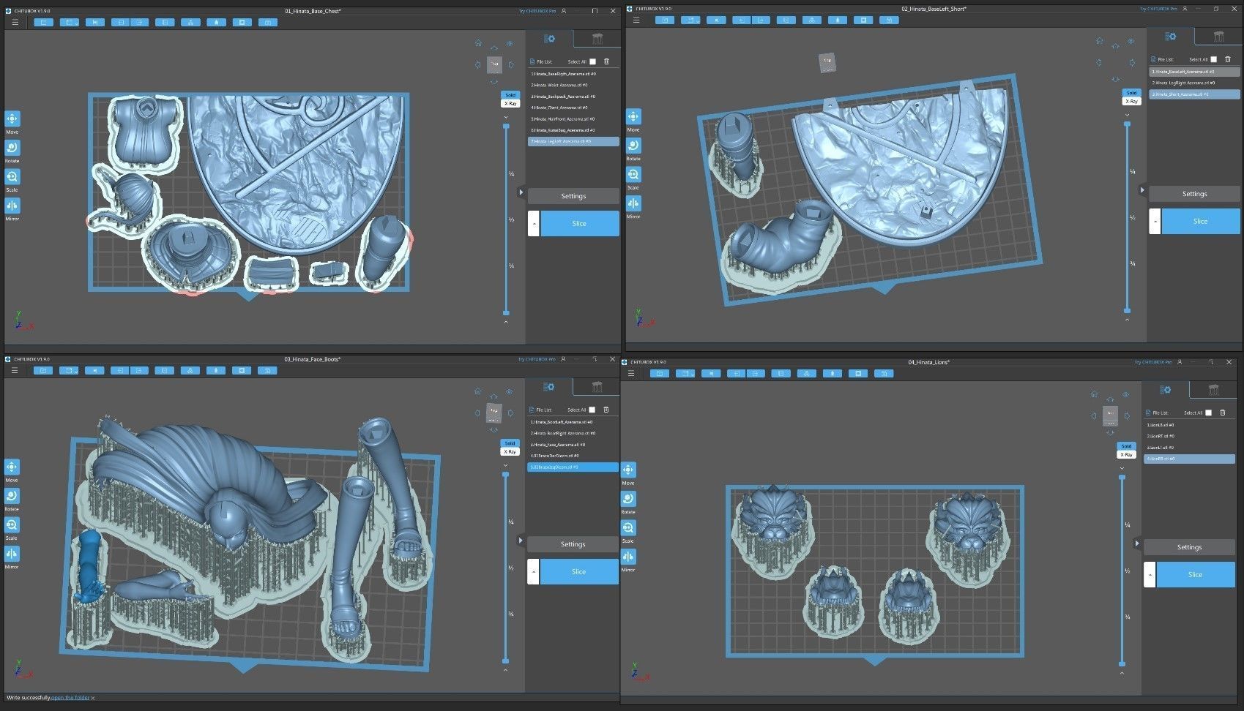Viewport: 1244px width, 711px height.
Task: Click Open File icon in 03_Hinata_Face_Boots toolbar
Action: pos(43,370)
